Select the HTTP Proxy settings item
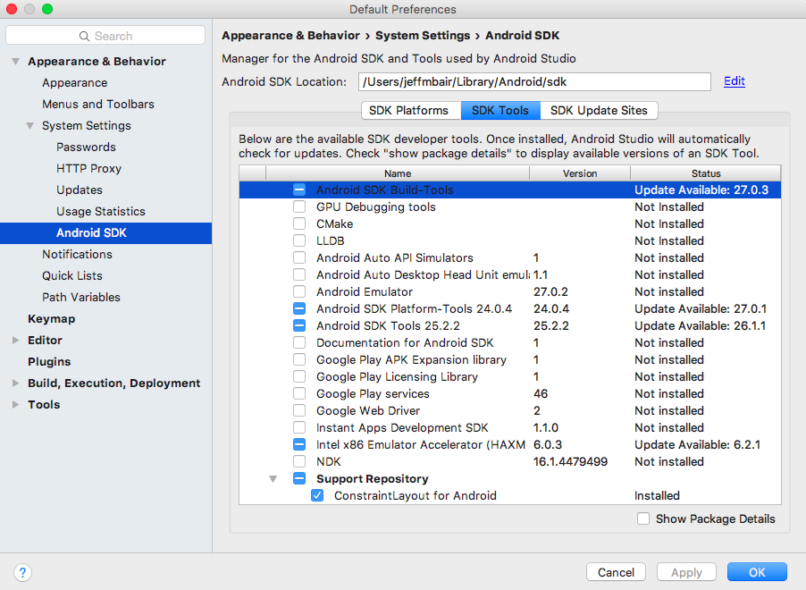Screen dimensions: 806x590 [x=89, y=169]
